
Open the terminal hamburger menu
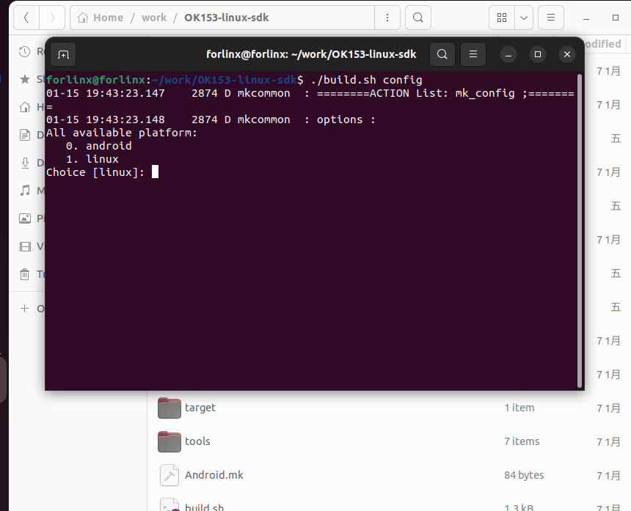[x=473, y=54]
